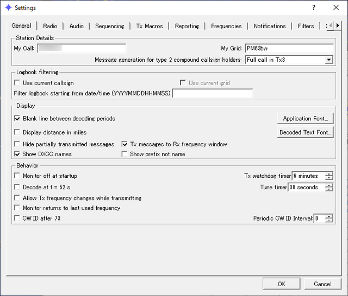Enable CW ID after 73
Viewport: 348px width, 296px height.
(x=17, y=218)
